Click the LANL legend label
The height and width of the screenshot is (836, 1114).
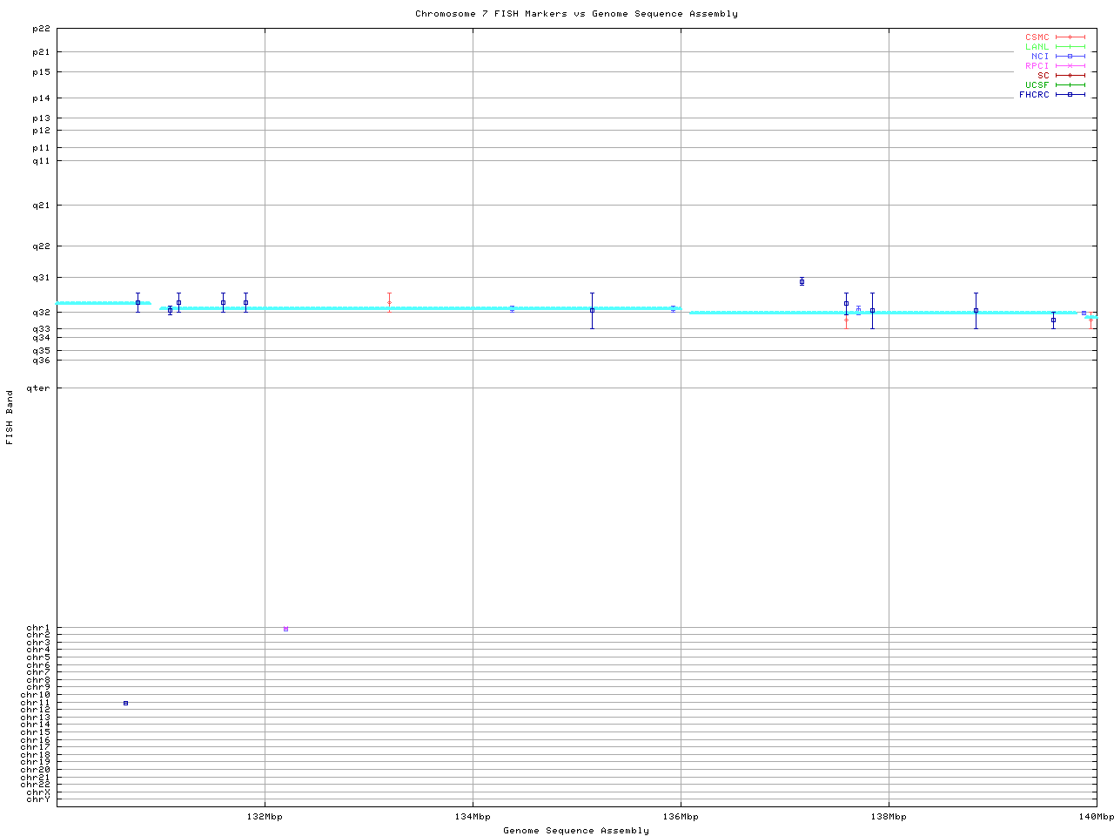(x=1037, y=47)
